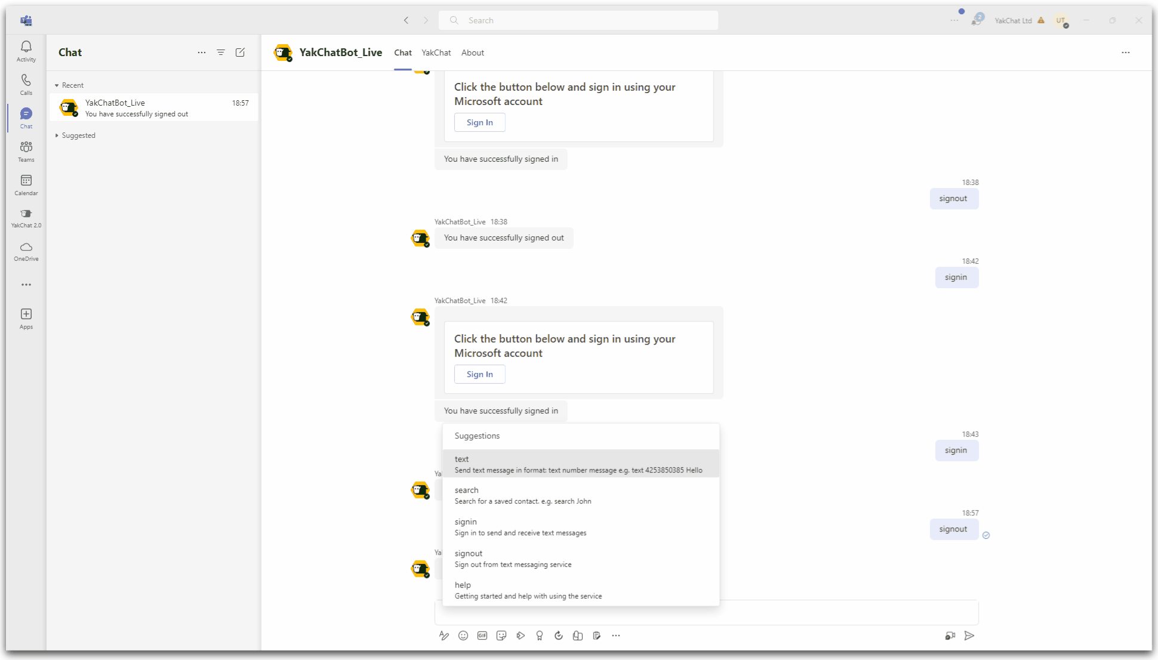
Task: Click Sign In on the topmost card
Action: 480,122
